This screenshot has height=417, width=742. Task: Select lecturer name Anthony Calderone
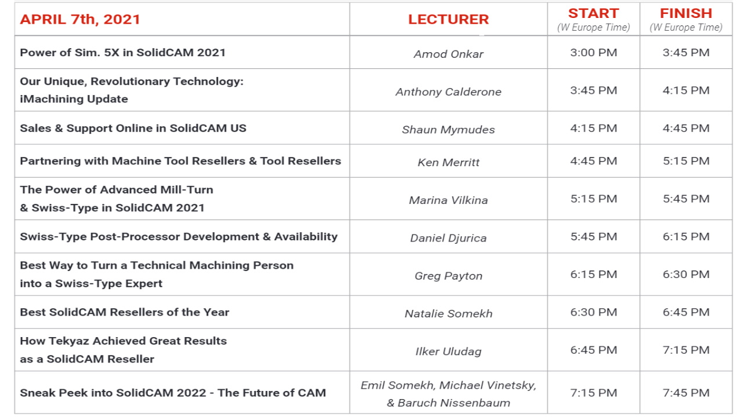click(x=448, y=92)
